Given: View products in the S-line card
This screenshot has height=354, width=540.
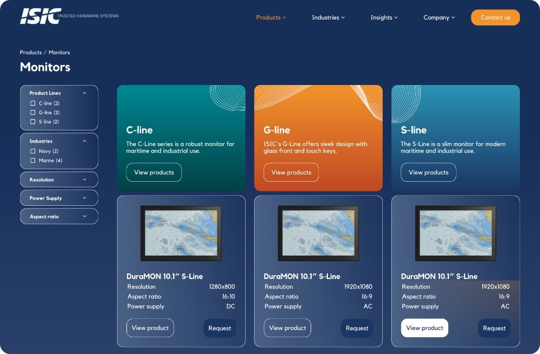Looking at the screenshot, I should click(x=429, y=172).
